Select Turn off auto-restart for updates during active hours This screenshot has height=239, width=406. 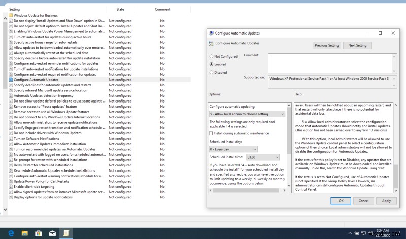(52, 37)
